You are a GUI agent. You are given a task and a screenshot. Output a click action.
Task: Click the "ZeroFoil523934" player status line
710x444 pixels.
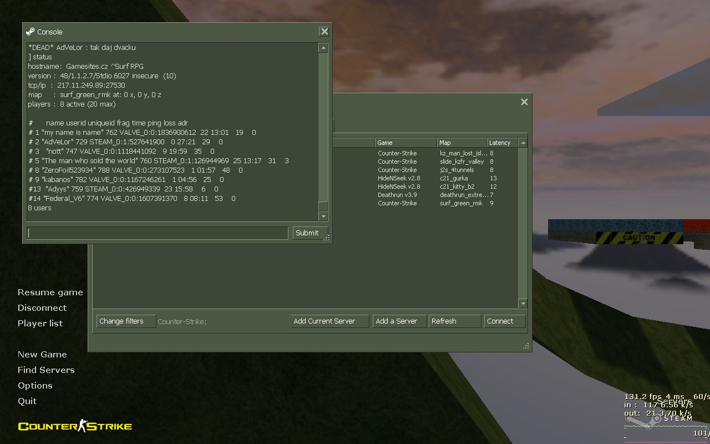tap(135, 170)
